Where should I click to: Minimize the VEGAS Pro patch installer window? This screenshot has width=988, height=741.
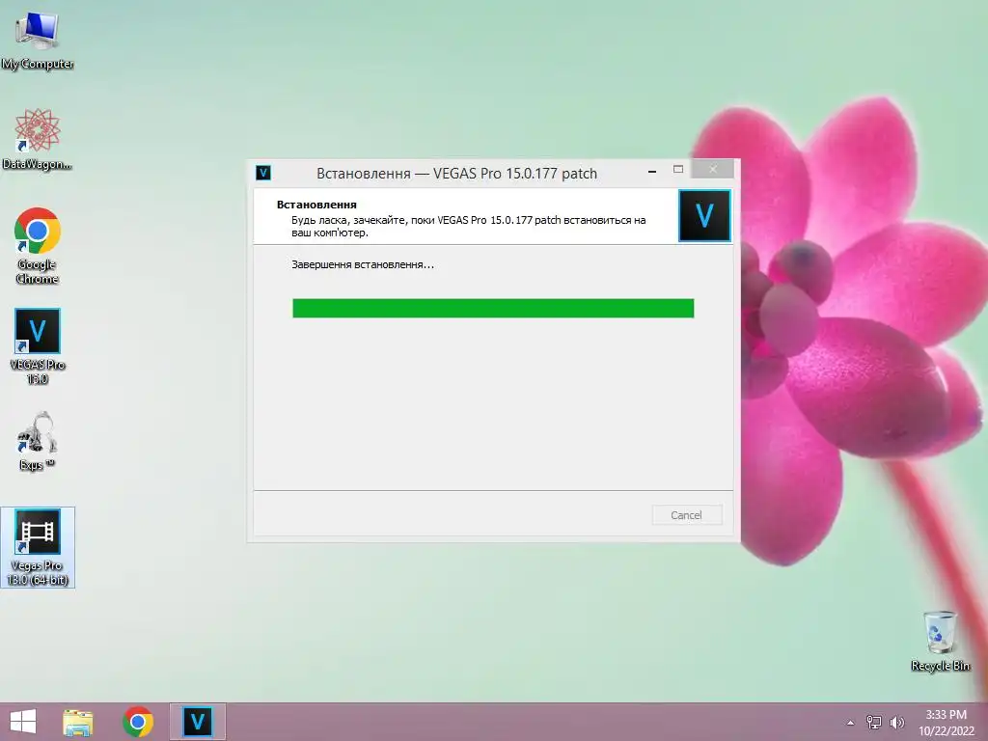coord(652,171)
